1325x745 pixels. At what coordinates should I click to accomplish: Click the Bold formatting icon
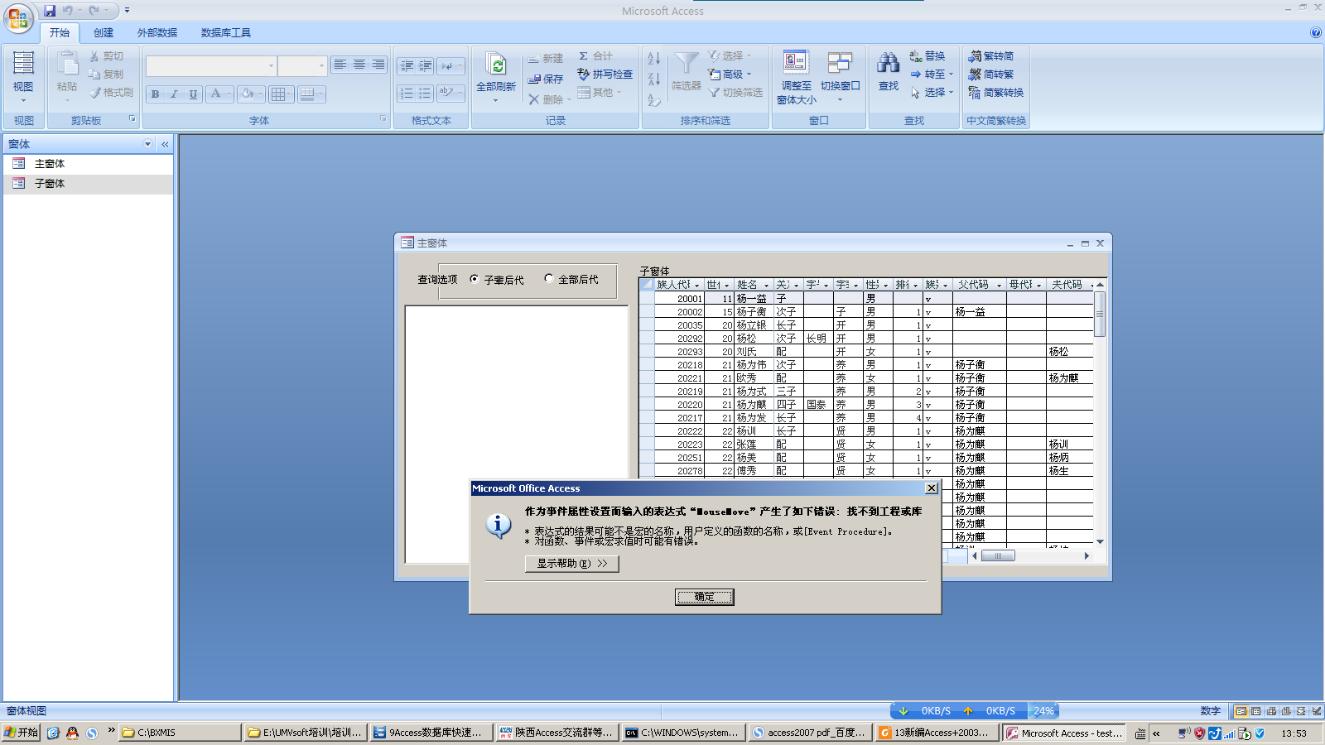[155, 94]
